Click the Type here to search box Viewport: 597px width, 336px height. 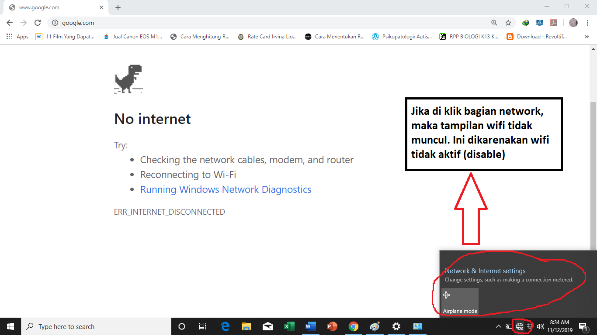point(96,326)
